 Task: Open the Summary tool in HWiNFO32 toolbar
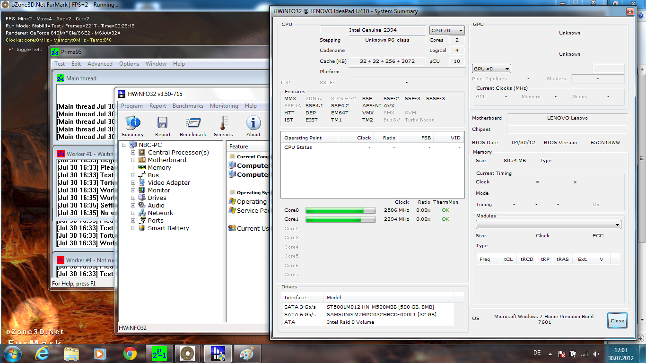[132, 126]
